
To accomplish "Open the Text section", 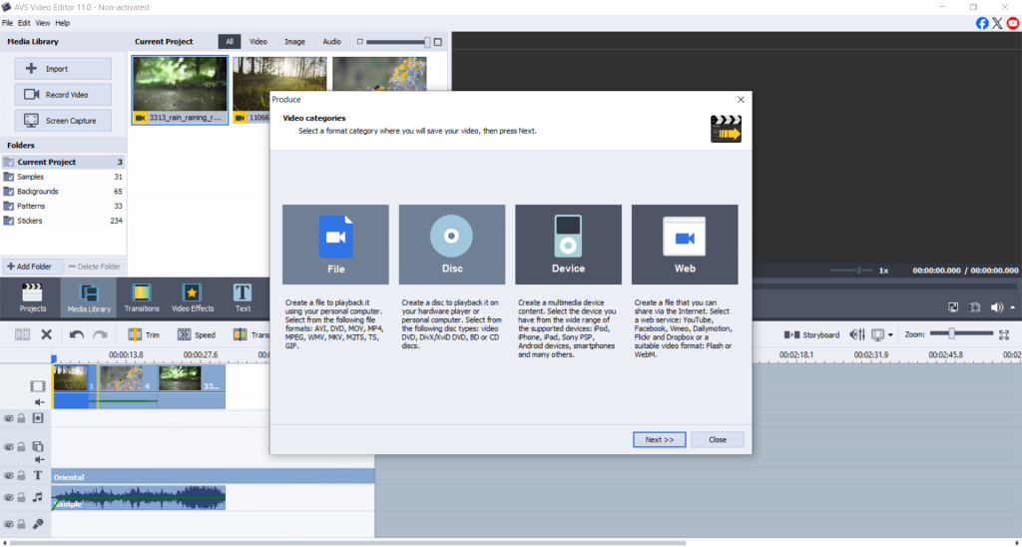I will (x=243, y=297).
